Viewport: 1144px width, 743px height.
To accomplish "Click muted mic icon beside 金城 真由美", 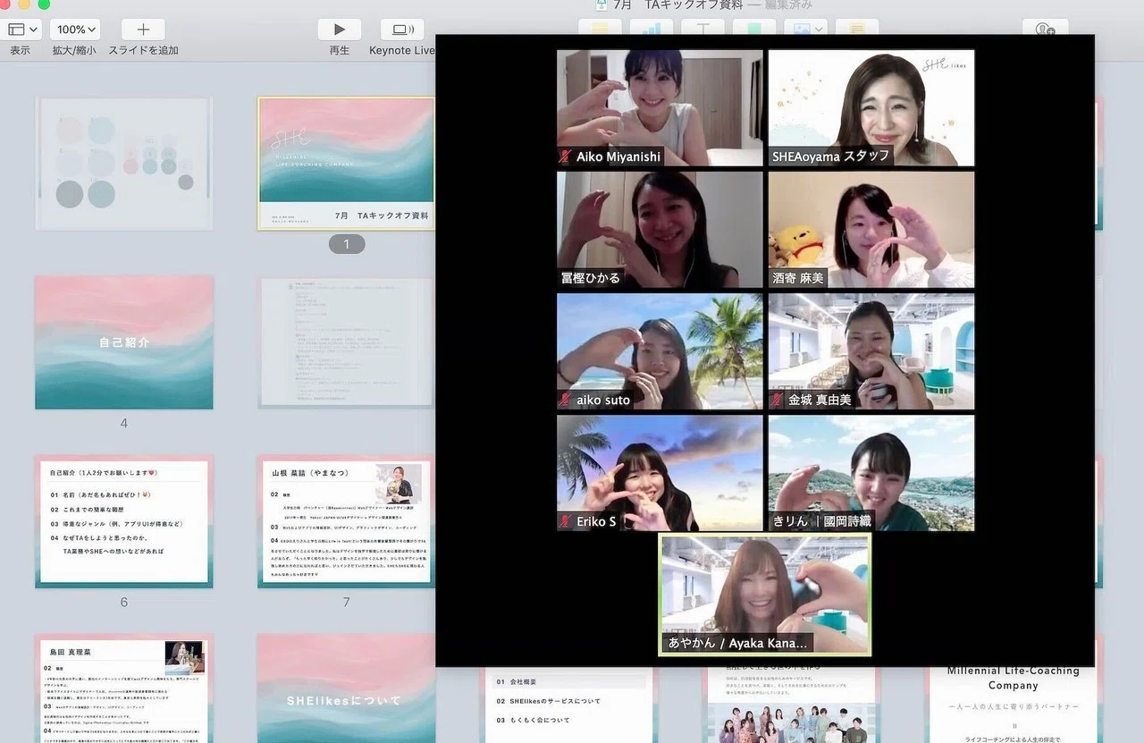I will pyautogui.click(x=778, y=400).
